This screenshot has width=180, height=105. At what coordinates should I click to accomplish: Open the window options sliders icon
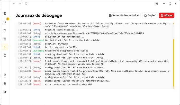[x=157, y=4]
